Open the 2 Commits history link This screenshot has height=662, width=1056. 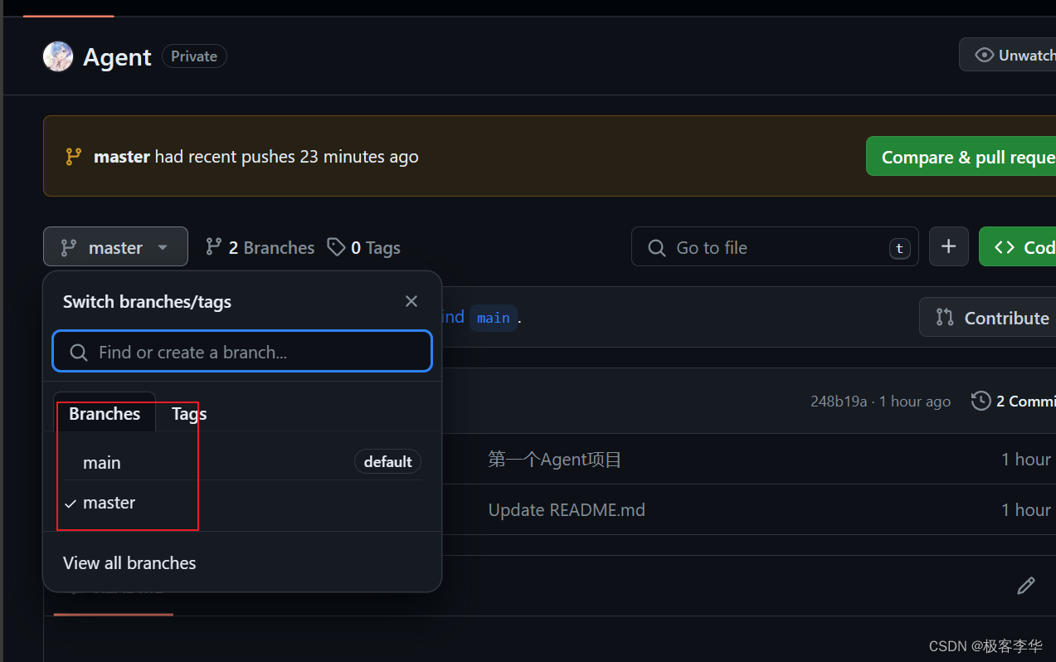pyautogui.click(x=1014, y=401)
